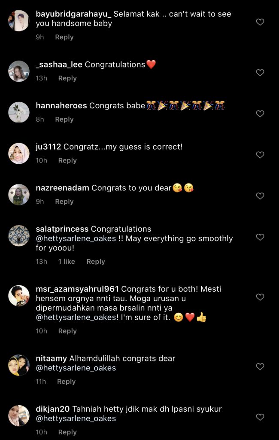Like the comment by bayubridgarahayu_
The height and width of the screenshot is (440, 279).
260,22
